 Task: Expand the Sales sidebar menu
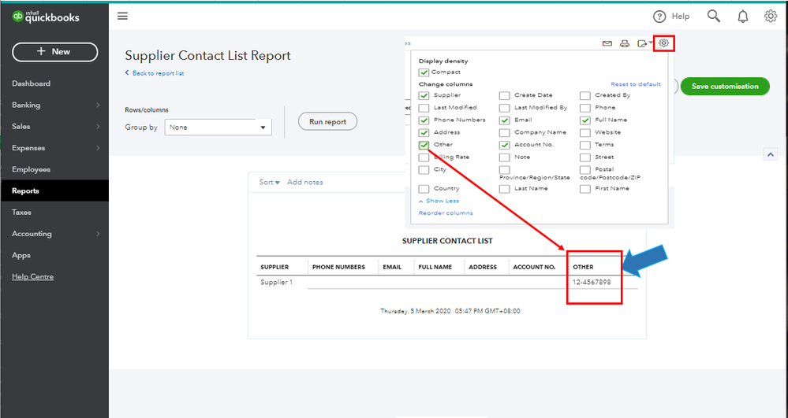[x=54, y=127]
